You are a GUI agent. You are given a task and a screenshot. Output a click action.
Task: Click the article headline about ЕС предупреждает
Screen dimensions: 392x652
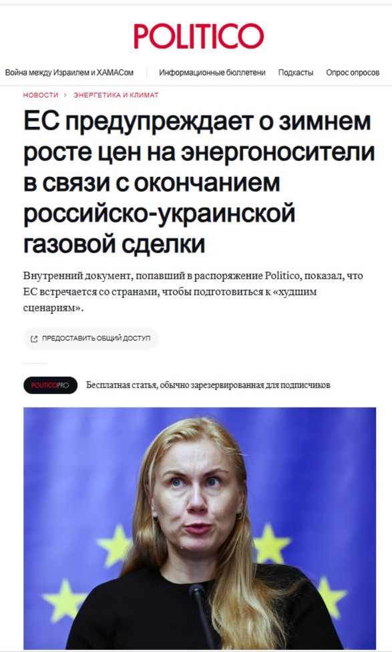click(x=199, y=182)
